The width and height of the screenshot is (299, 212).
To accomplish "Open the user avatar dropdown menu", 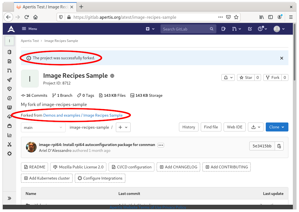I will (279, 29).
